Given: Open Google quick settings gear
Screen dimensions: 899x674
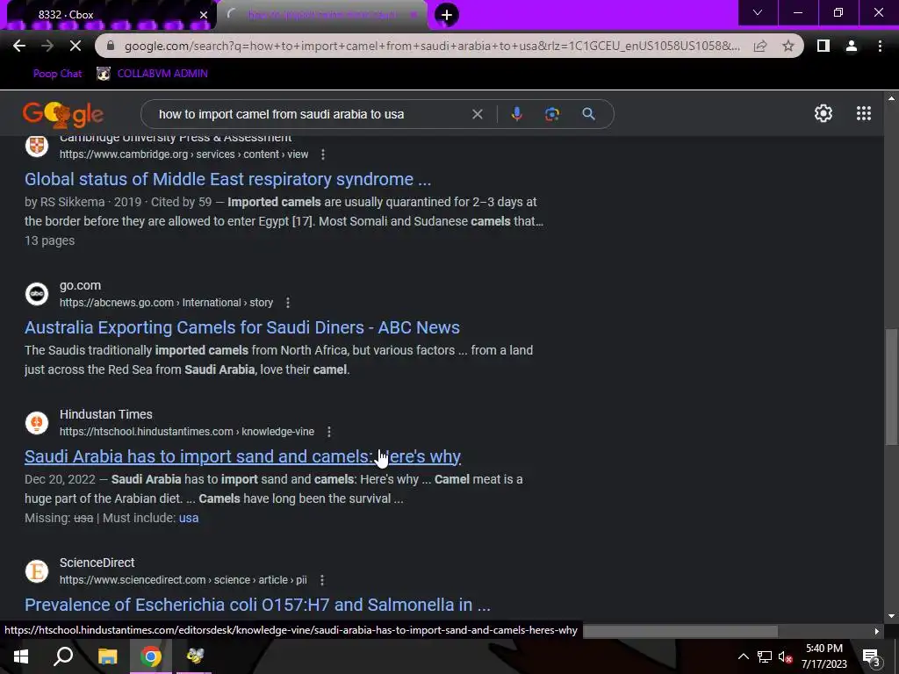Looking at the screenshot, I should [823, 113].
